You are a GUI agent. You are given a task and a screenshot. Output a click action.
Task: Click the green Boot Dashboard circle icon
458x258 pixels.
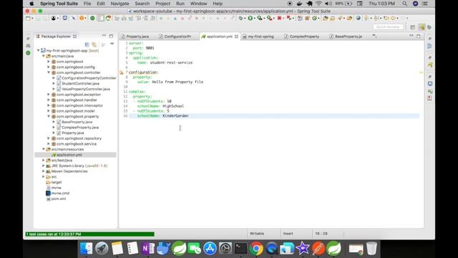point(92,18)
